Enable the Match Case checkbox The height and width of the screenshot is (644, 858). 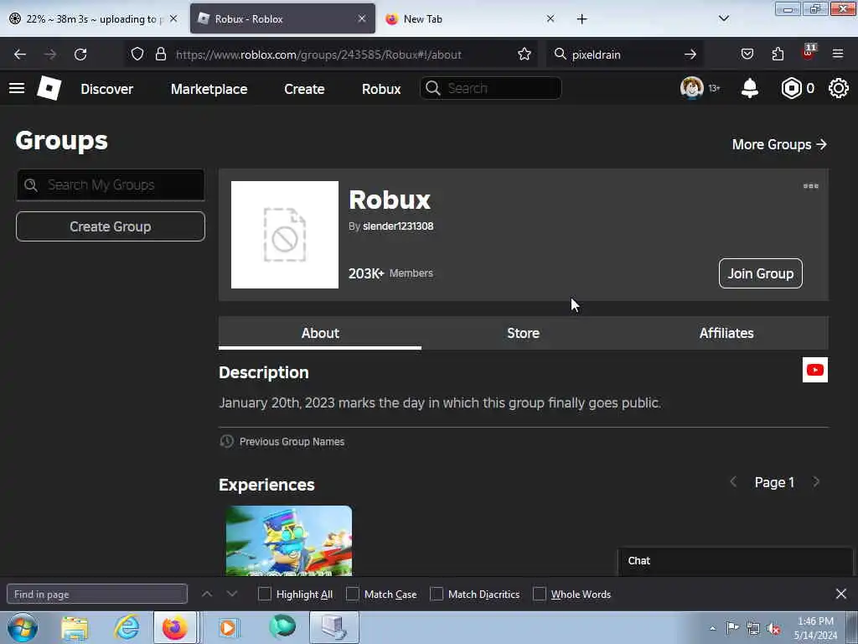tap(353, 594)
